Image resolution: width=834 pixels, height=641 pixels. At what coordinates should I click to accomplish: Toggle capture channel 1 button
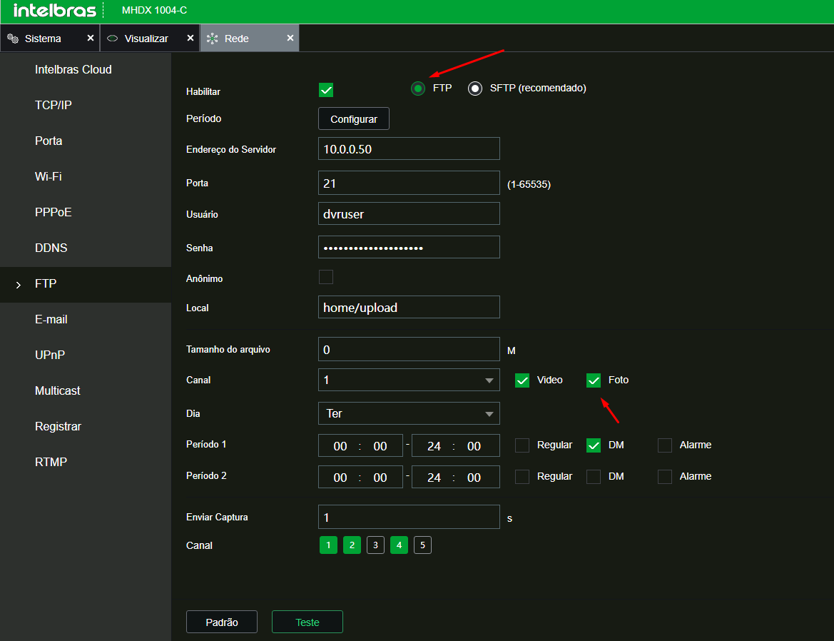pos(329,545)
